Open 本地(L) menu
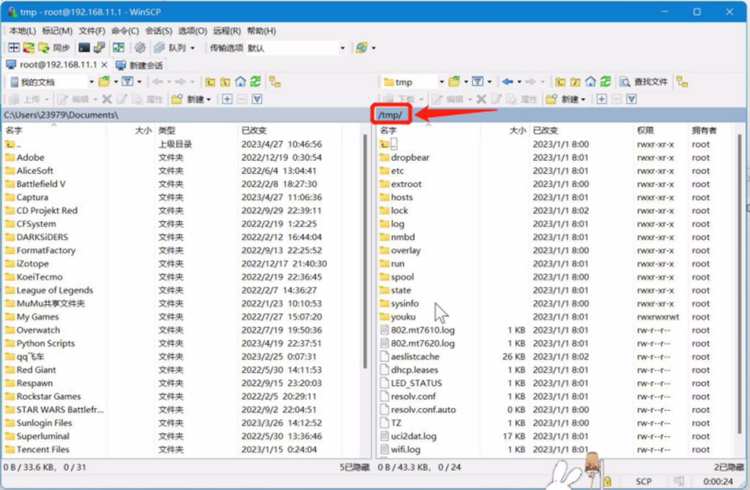 [x=23, y=31]
